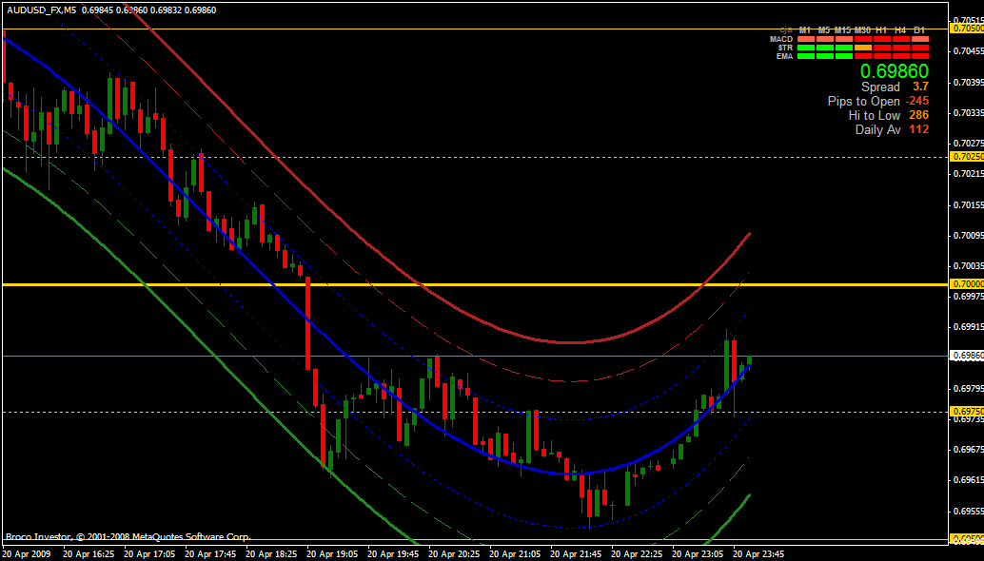Click the 20 Apr 19:45 time axis label

click(393, 554)
